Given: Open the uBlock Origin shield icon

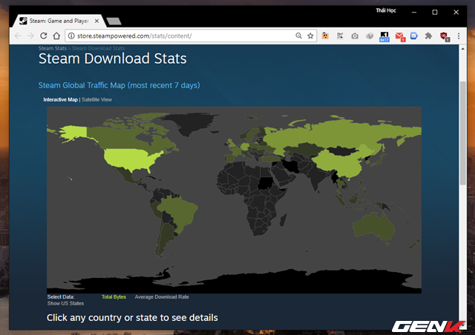Looking at the screenshot, I should tap(445, 36).
